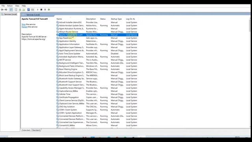Select the BitLocker Drive Encryption Service row
Viewport: 252px width, 142px height.
pos(97,72)
